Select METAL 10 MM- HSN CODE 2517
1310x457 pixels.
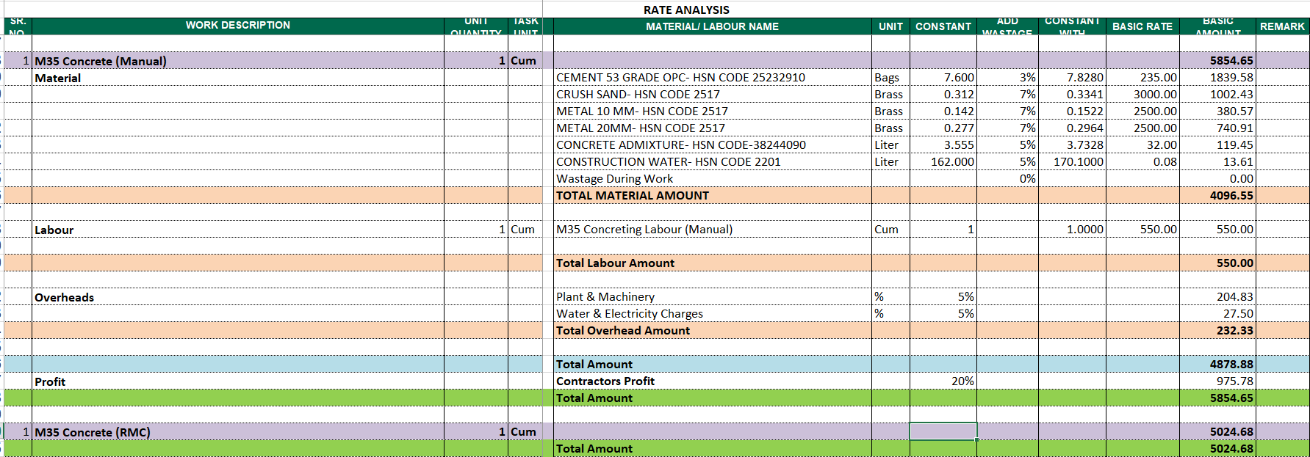click(x=712, y=111)
